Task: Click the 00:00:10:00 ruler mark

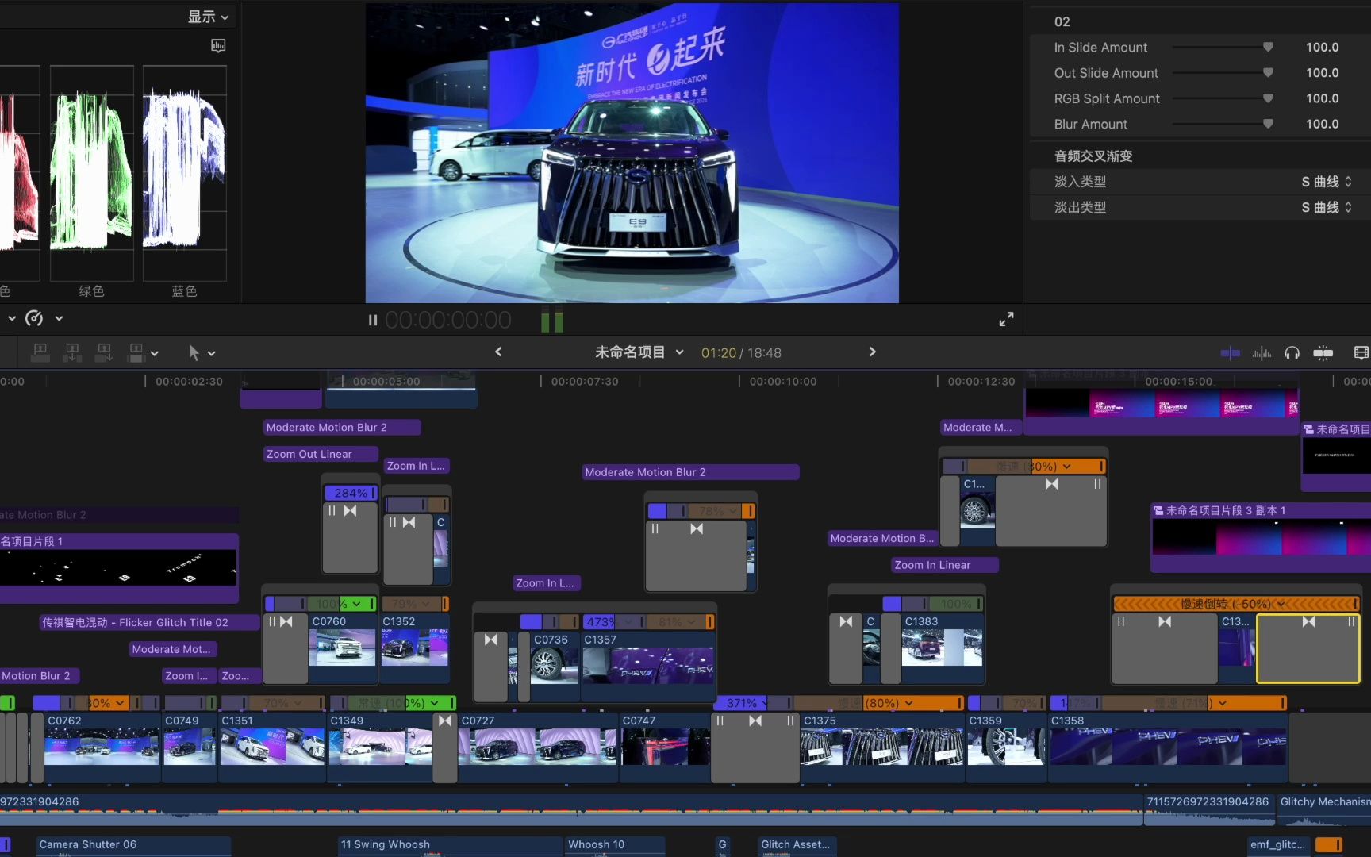Action: pyautogui.click(x=782, y=382)
